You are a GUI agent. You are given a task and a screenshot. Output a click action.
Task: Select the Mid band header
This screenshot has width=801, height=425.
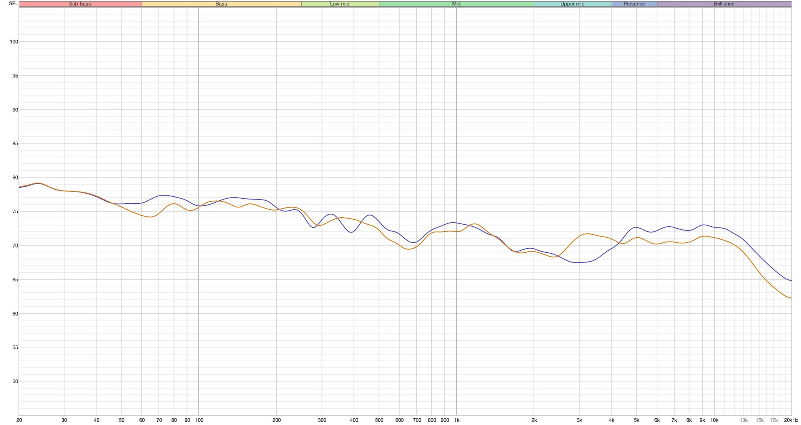(456, 4)
